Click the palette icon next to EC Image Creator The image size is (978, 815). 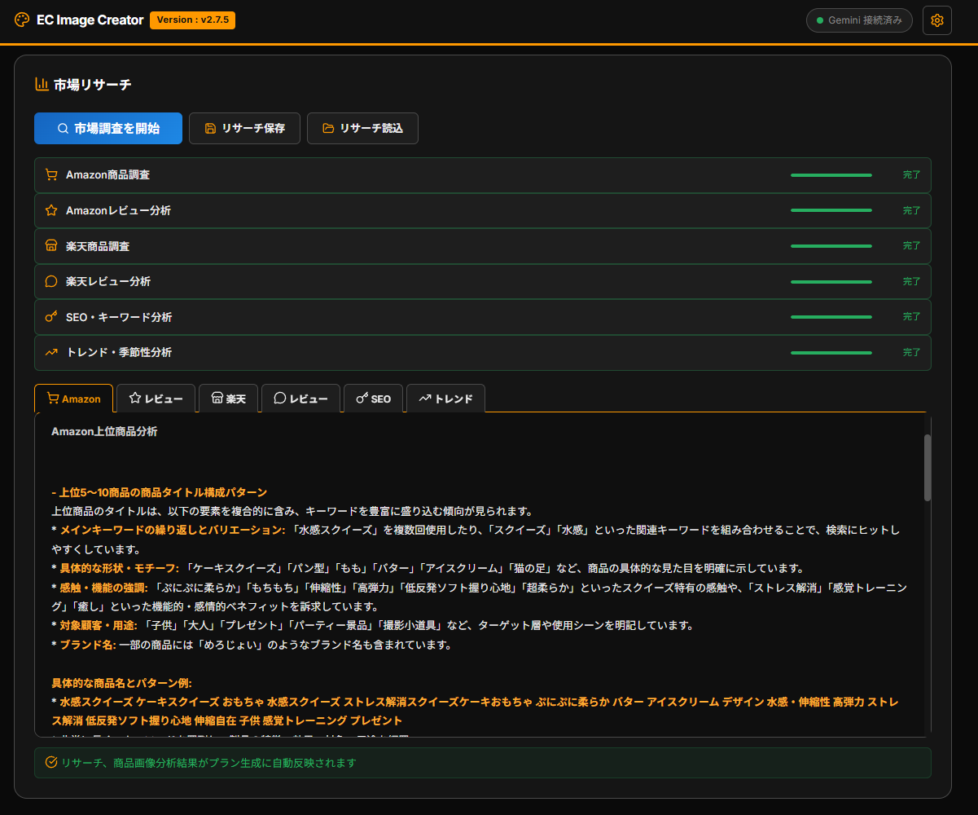(x=20, y=20)
